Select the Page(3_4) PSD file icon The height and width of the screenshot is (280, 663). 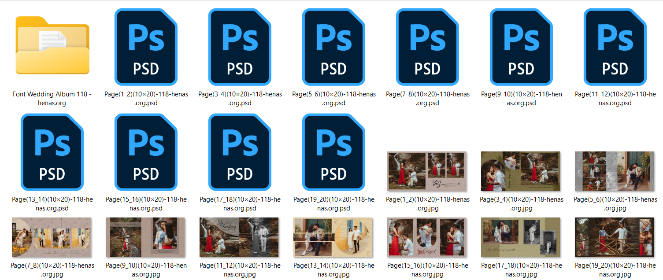coord(240,47)
